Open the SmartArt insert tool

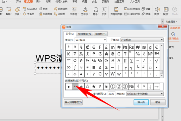(30, 9)
